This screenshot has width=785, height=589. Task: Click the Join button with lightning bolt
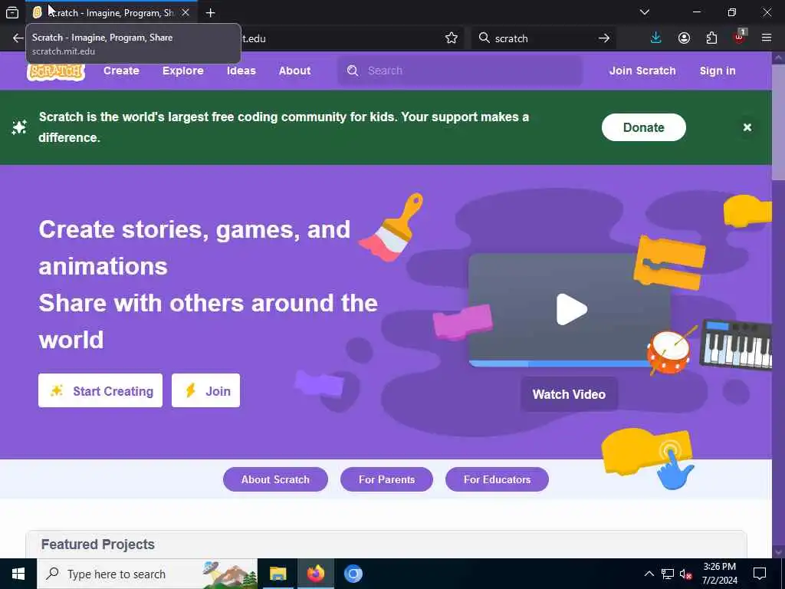point(205,390)
